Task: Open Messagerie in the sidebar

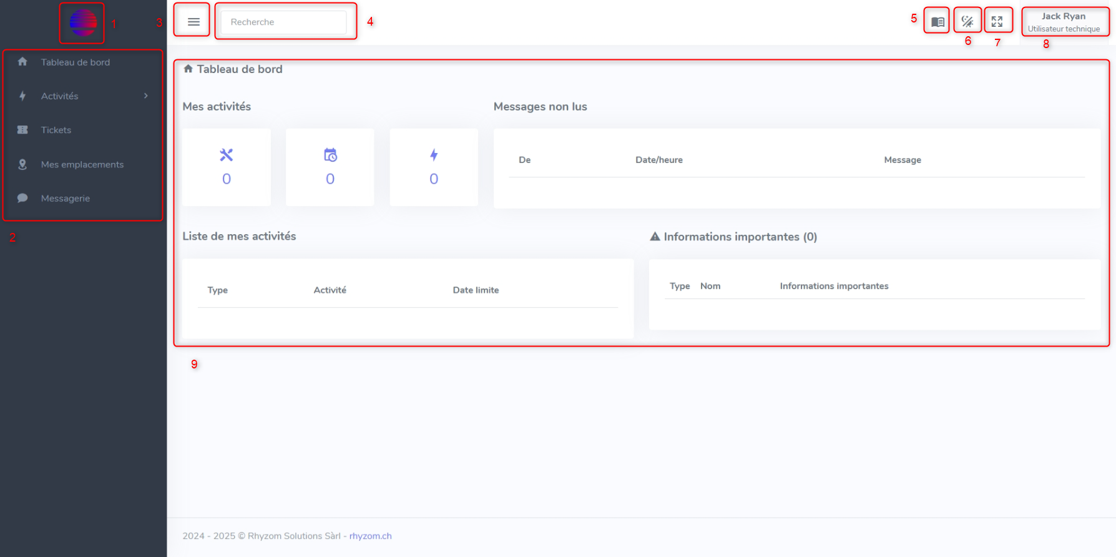Action: pos(66,198)
